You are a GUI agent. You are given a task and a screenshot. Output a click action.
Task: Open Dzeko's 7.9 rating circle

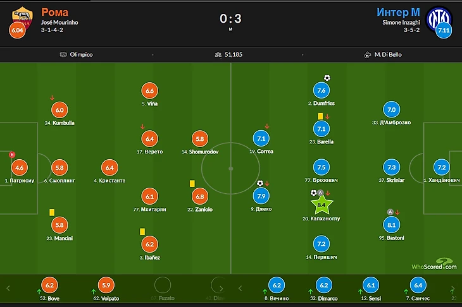(x=261, y=195)
